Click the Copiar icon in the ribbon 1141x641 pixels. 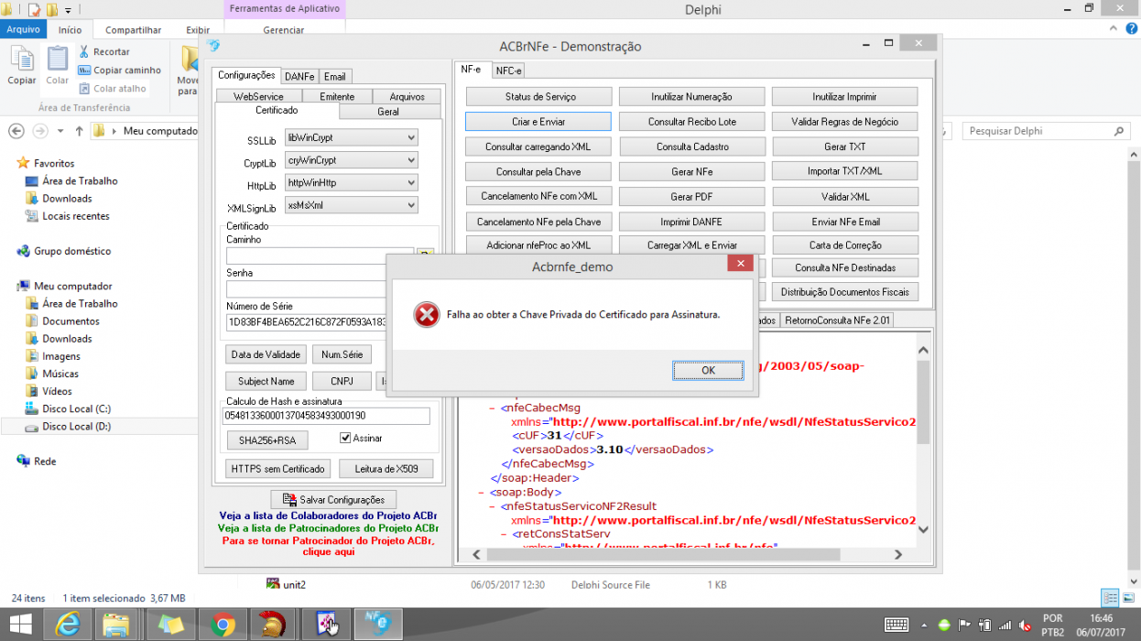point(22,59)
